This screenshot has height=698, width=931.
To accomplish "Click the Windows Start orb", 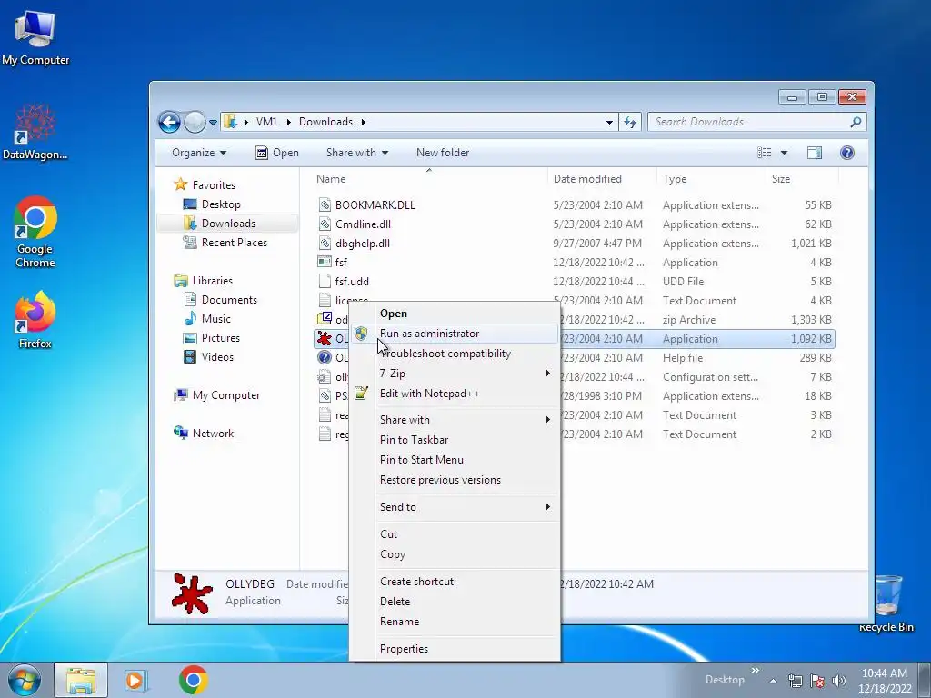I will pos(25,680).
